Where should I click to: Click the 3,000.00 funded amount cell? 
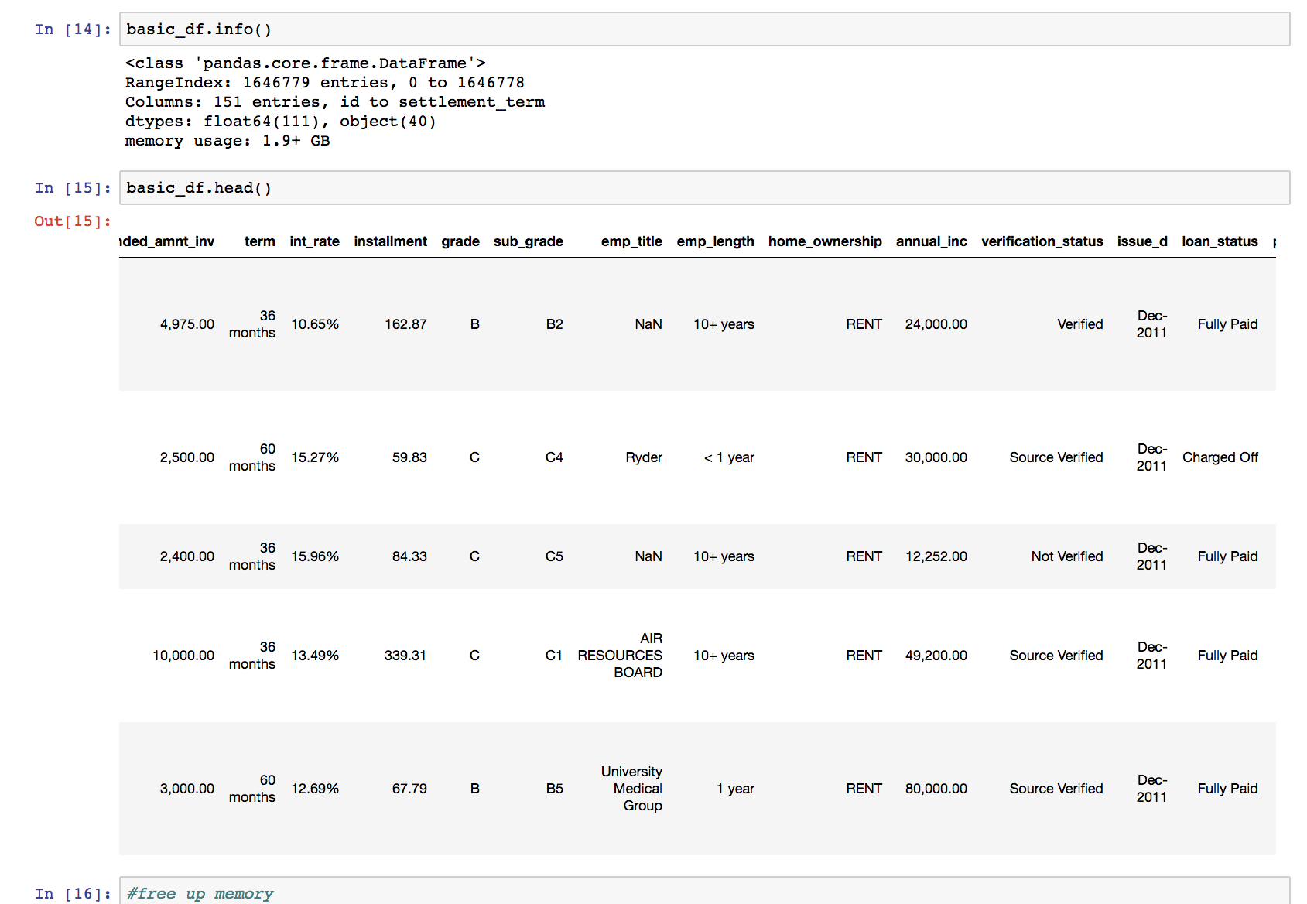(187, 789)
